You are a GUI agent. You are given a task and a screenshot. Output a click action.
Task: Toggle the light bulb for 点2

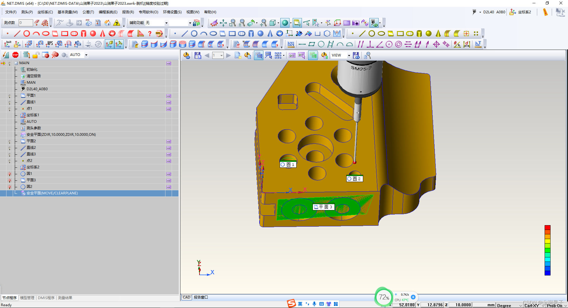tap(9, 161)
